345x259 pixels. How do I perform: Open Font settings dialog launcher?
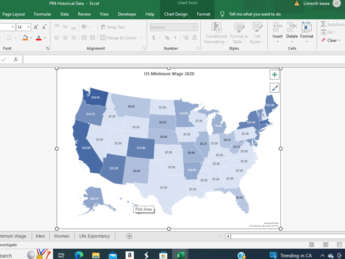[x=48, y=48]
